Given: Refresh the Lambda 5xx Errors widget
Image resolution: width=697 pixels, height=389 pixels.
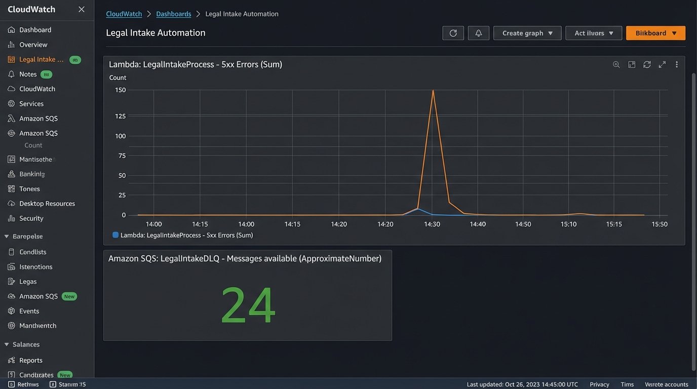Looking at the screenshot, I should [647, 64].
